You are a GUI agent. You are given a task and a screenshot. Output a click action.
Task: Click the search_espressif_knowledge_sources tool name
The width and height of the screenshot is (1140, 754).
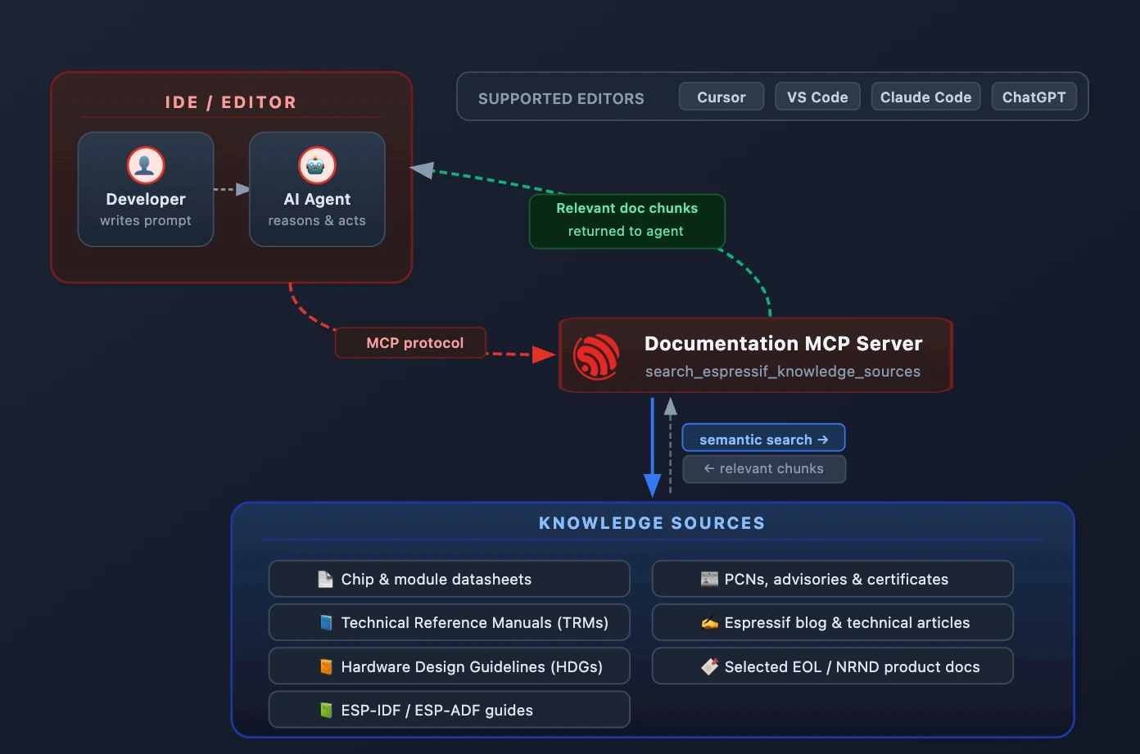pos(783,372)
